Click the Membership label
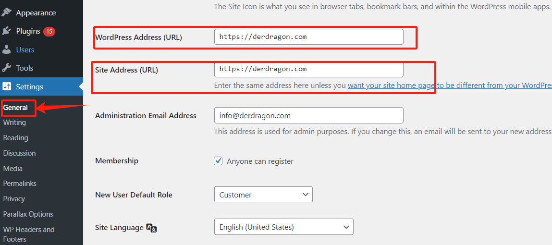The image size is (552, 245). pyautogui.click(x=117, y=161)
